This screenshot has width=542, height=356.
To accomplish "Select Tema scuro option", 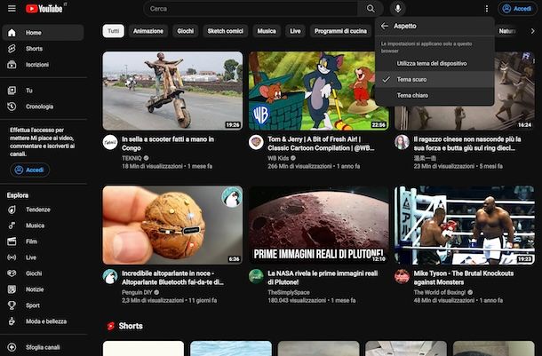I will click(434, 79).
